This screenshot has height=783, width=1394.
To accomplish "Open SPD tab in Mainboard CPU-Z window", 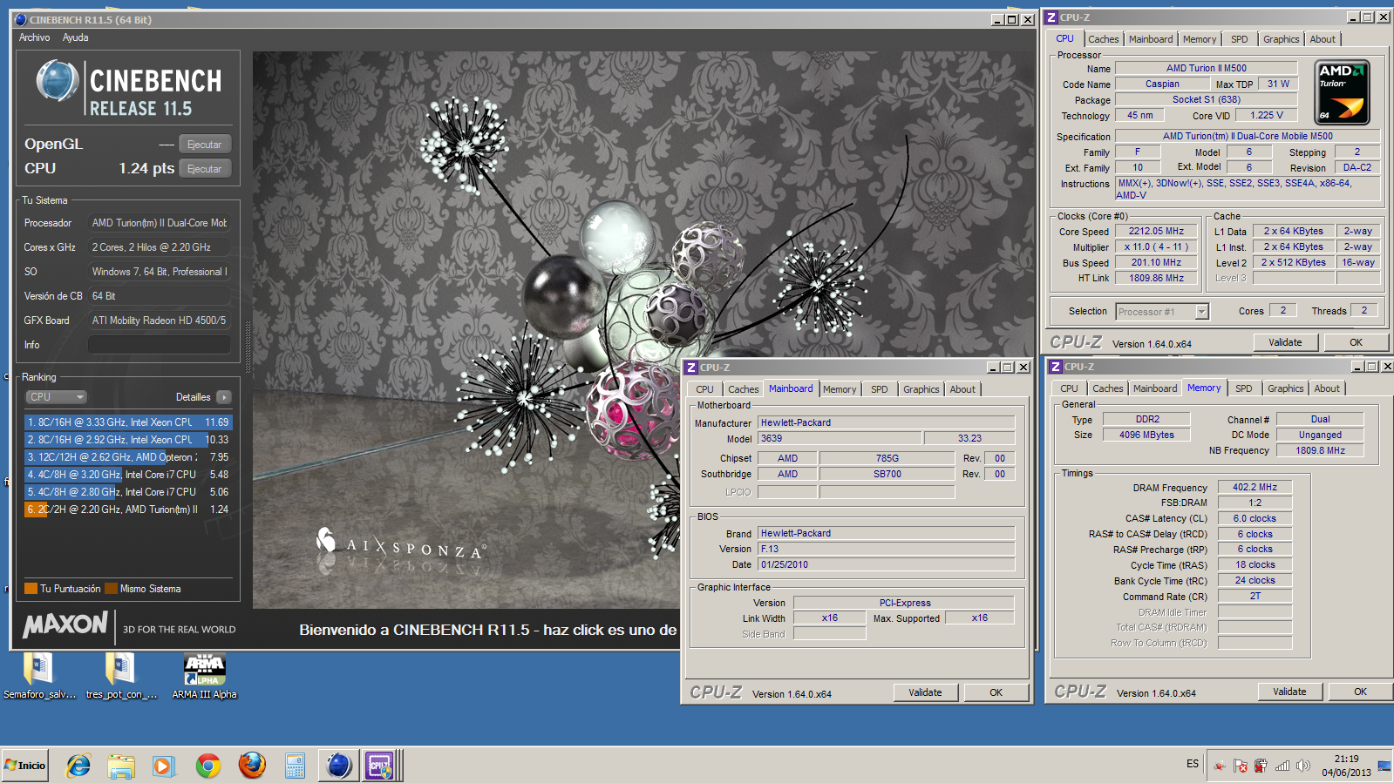I will coord(880,389).
